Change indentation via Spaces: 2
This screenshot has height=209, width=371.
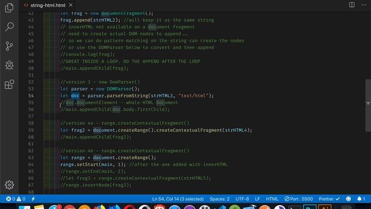coord(220,199)
